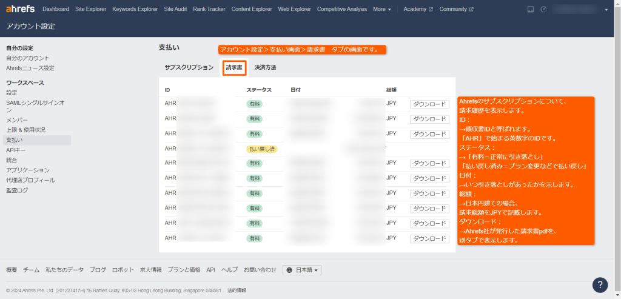Switch to the 決済方法 tab

click(266, 68)
